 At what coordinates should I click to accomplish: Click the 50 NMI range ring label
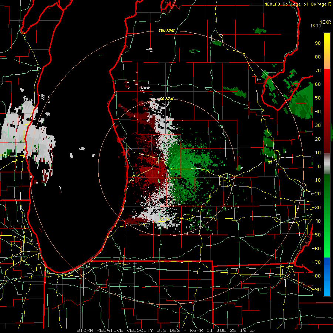pos(166,99)
